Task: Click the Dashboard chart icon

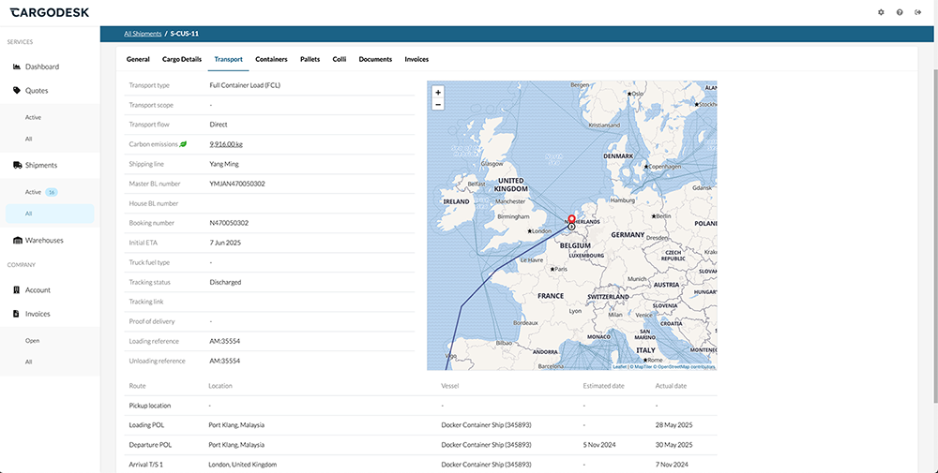Action: [17, 67]
